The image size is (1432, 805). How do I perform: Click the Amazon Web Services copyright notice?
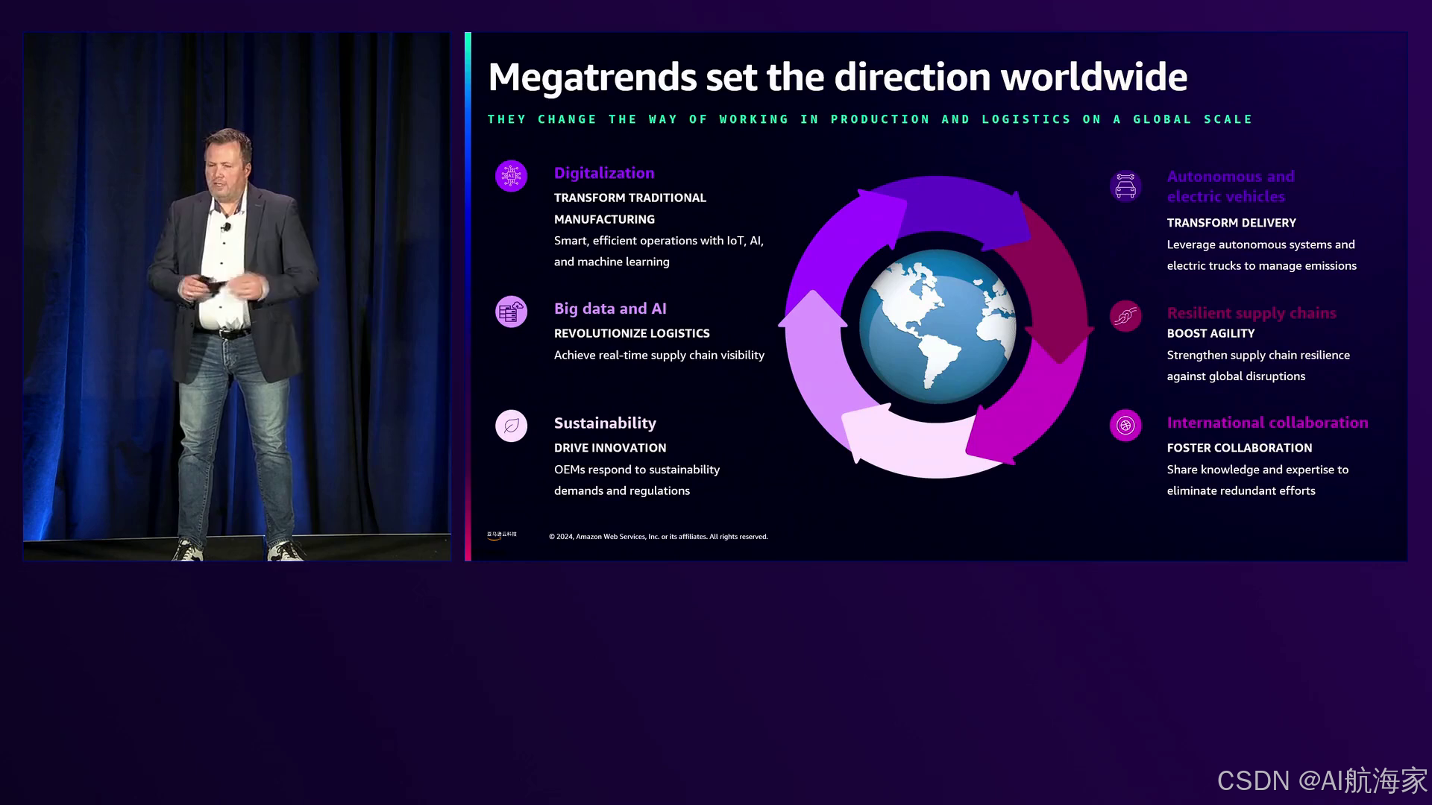658,537
